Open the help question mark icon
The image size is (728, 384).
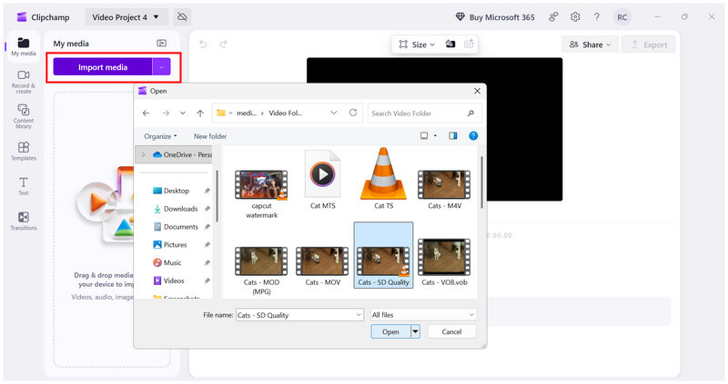597,17
